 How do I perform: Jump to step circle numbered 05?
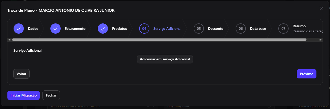(x=199, y=29)
